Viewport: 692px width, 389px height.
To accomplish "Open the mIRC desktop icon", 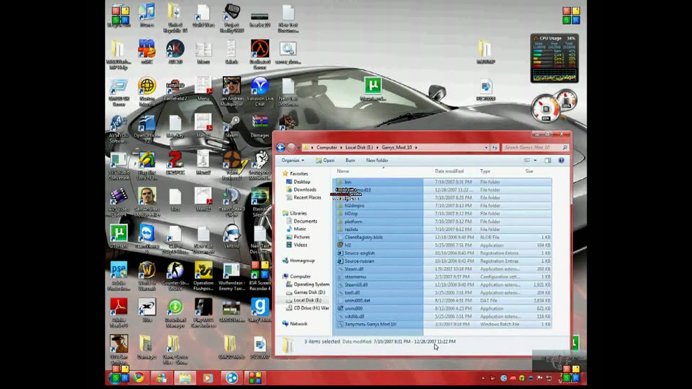I will [147, 52].
